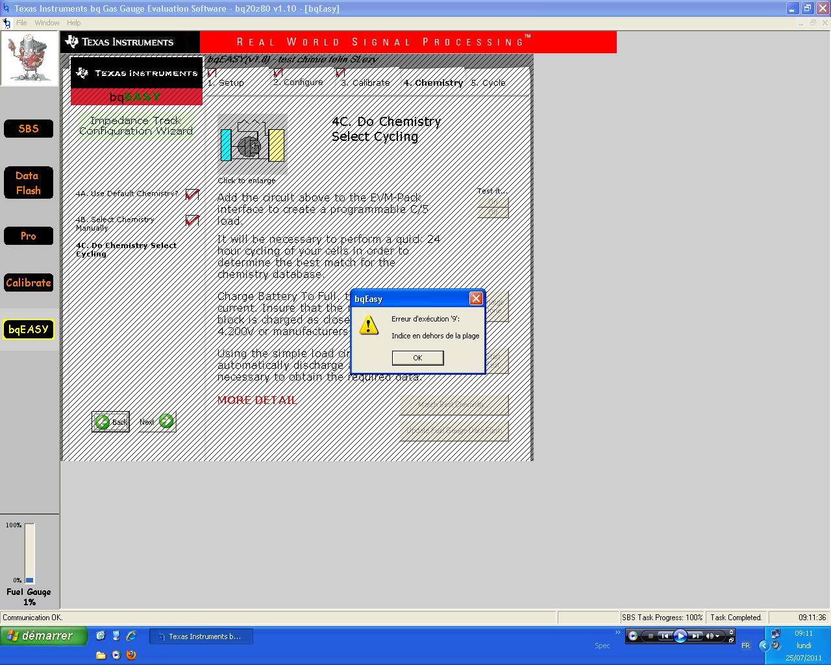Open the folder icon in quick launch
The image size is (831, 665).
tap(101, 655)
